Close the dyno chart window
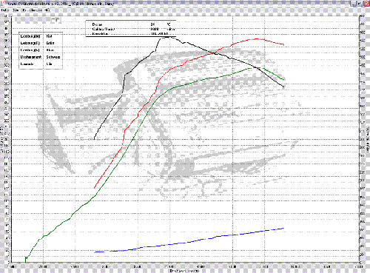The height and width of the screenshot is (273, 370). click(366, 4)
